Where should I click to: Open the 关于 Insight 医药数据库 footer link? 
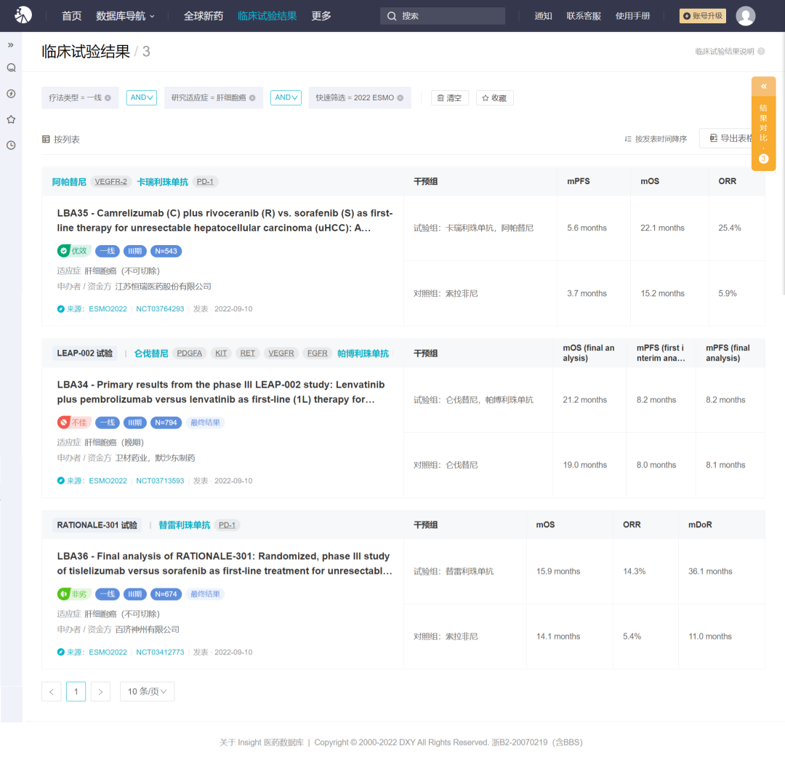pos(262,743)
